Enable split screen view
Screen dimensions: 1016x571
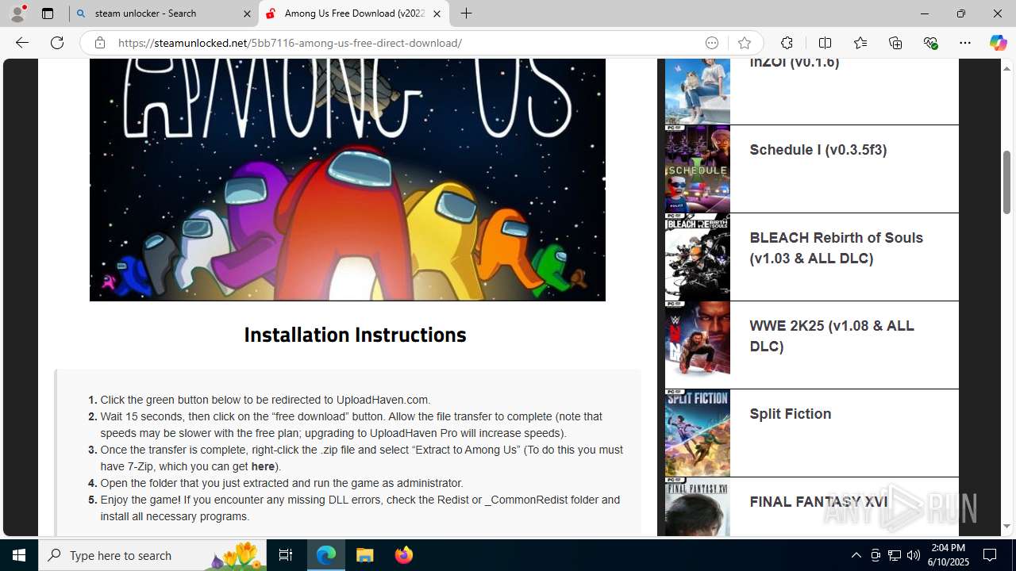tap(825, 43)
